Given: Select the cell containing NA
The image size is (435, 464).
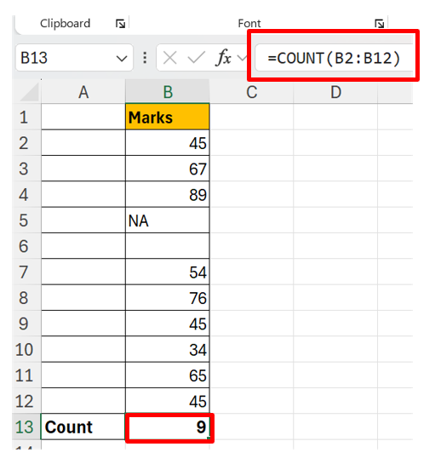Looking at the screenshot, I should click(x=168, y=221).
